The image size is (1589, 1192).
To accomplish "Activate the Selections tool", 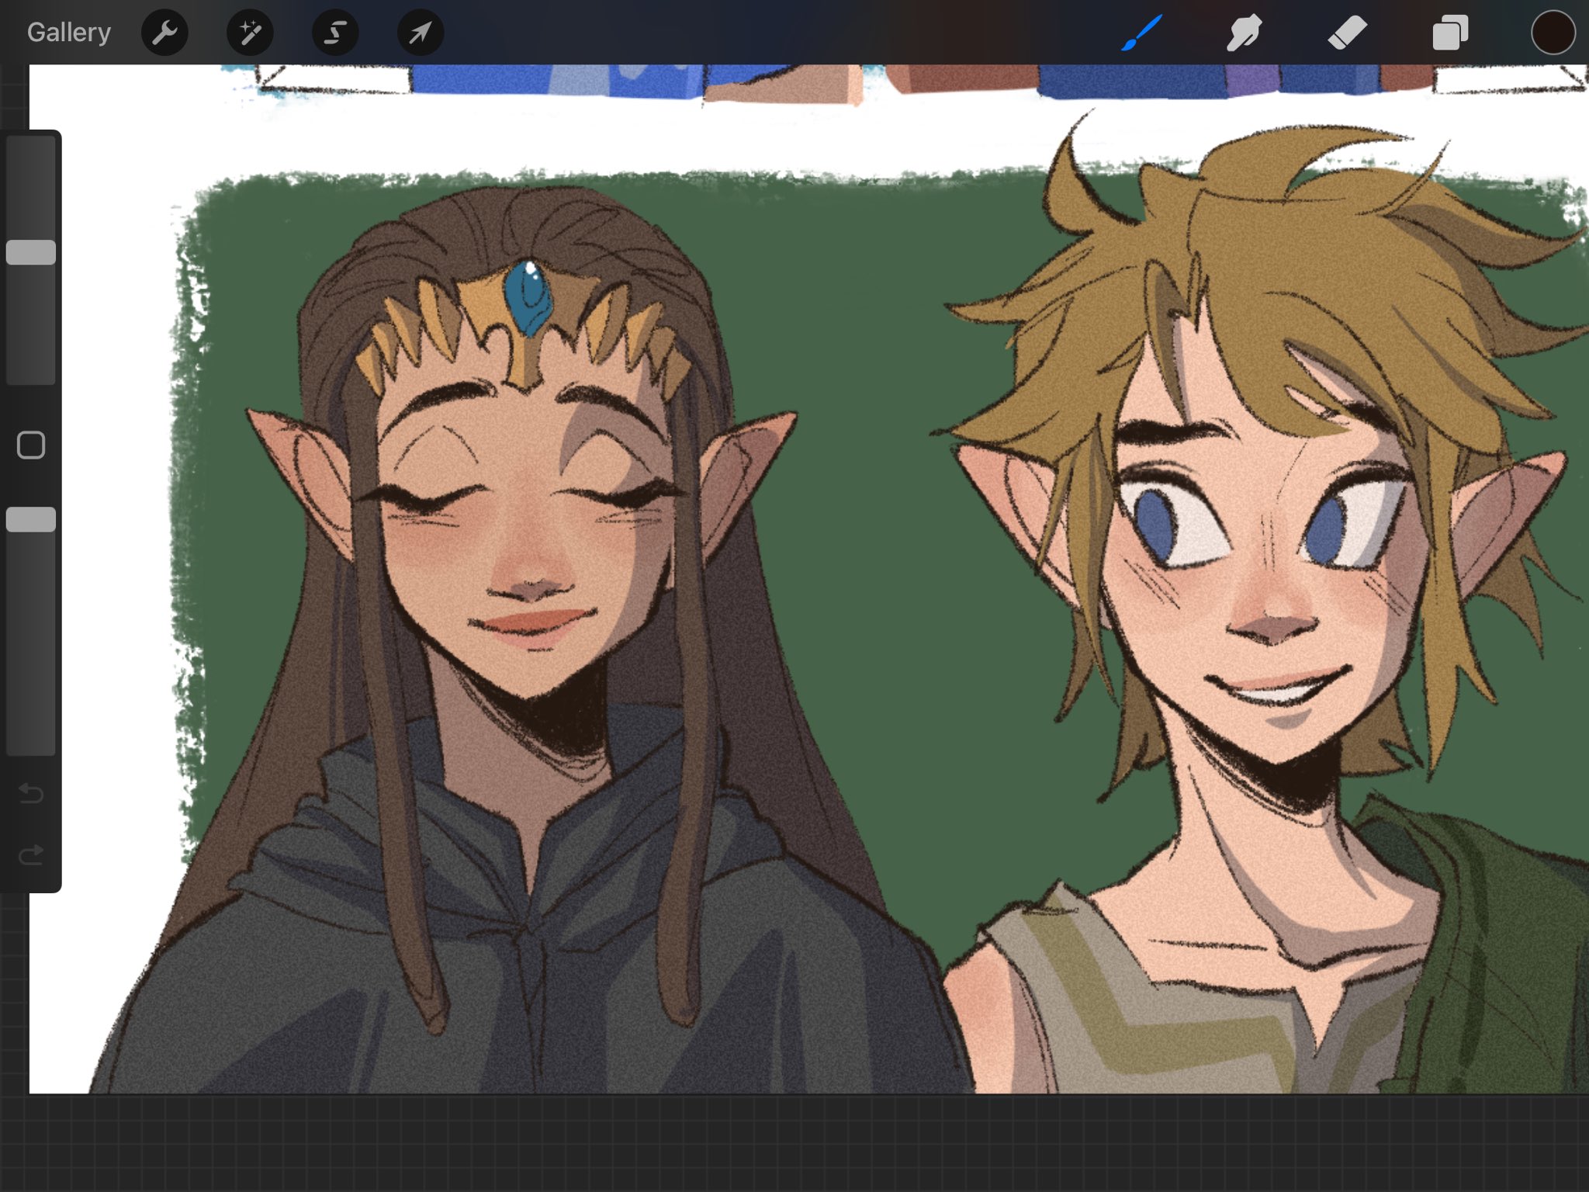I will [x=334, y=33].
